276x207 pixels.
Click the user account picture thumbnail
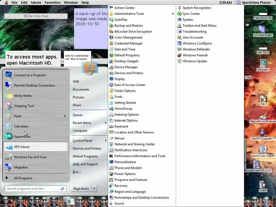pos(89,68)
